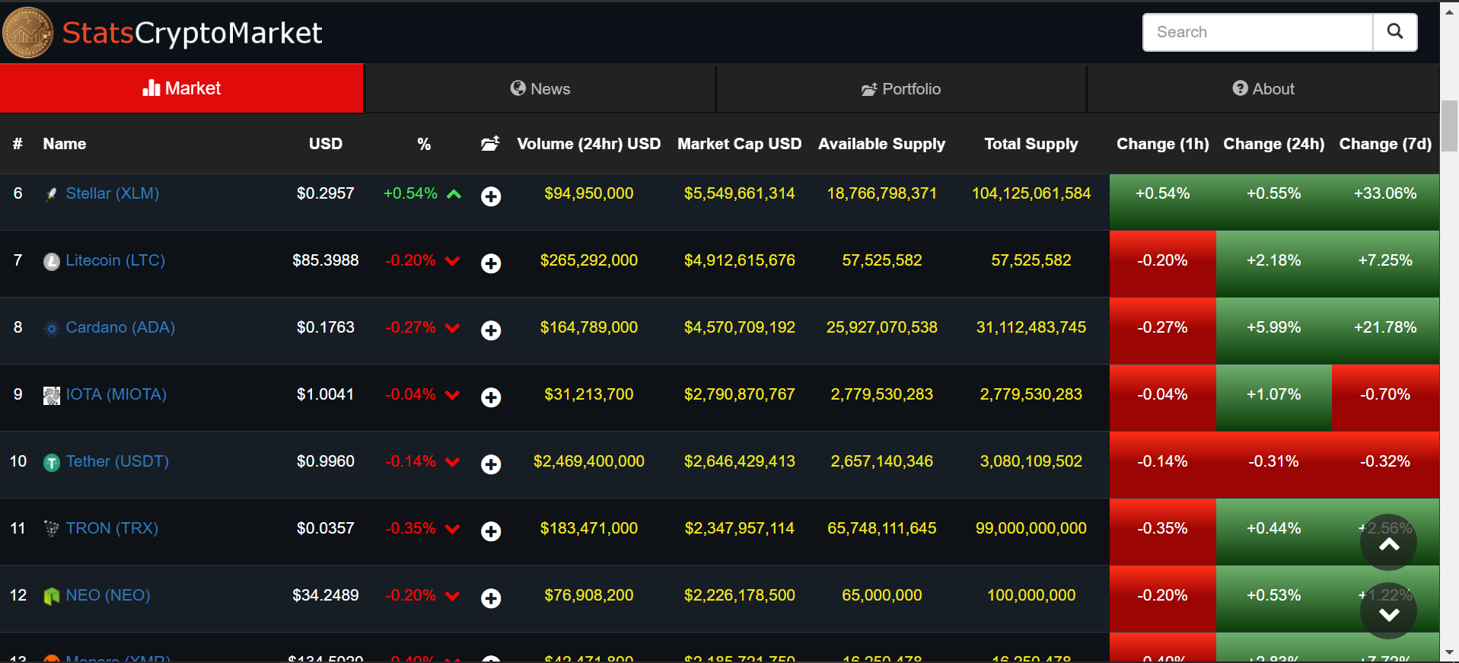This screenshot has height=663, width=1459.
Task: Open the Litecoin (LTC) link
Action: (116, 260)
